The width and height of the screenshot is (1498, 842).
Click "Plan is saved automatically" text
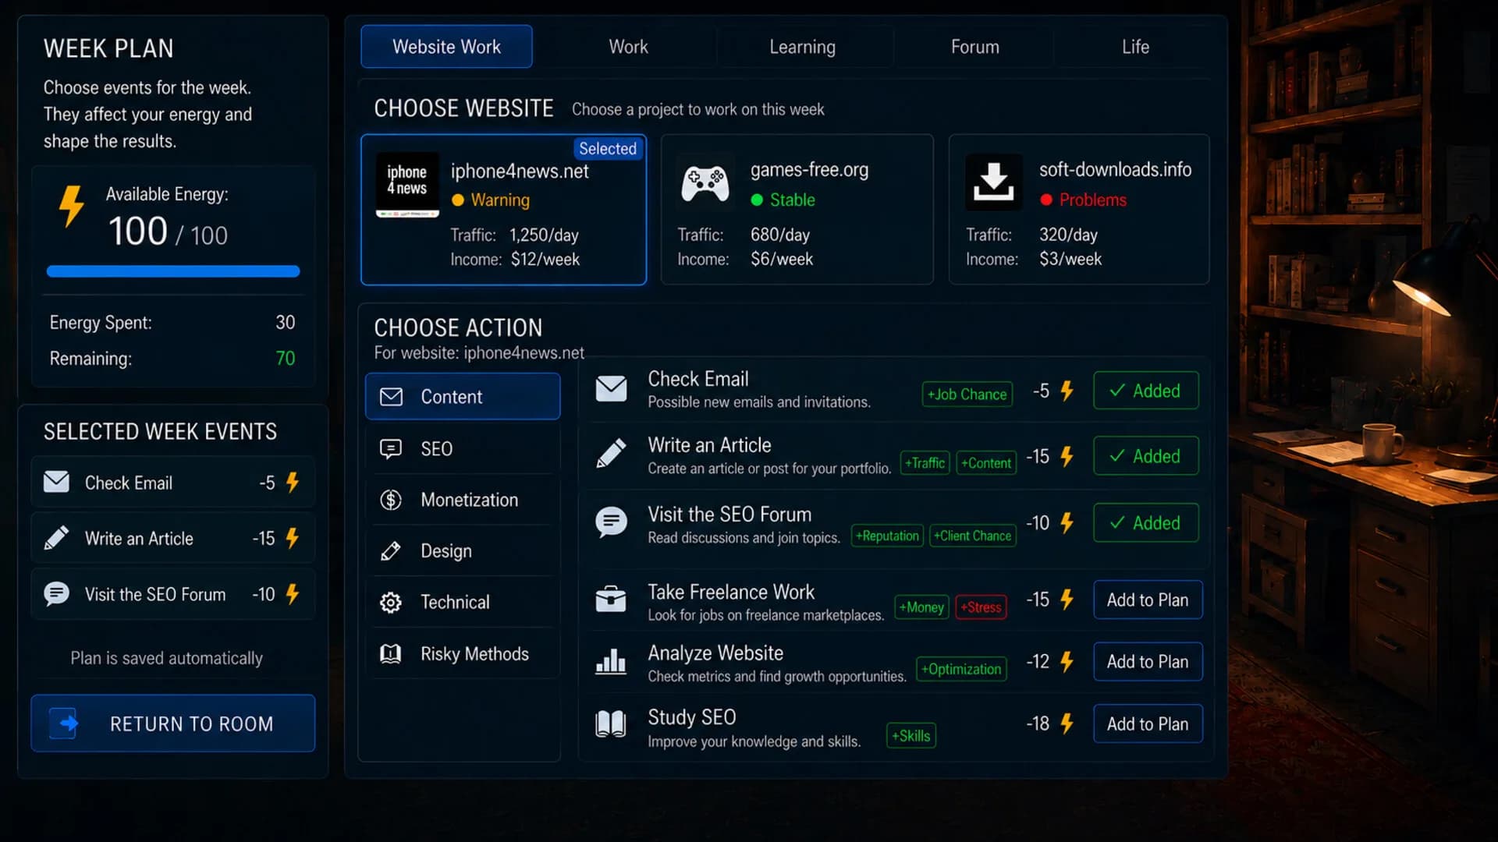click(167, 659)
